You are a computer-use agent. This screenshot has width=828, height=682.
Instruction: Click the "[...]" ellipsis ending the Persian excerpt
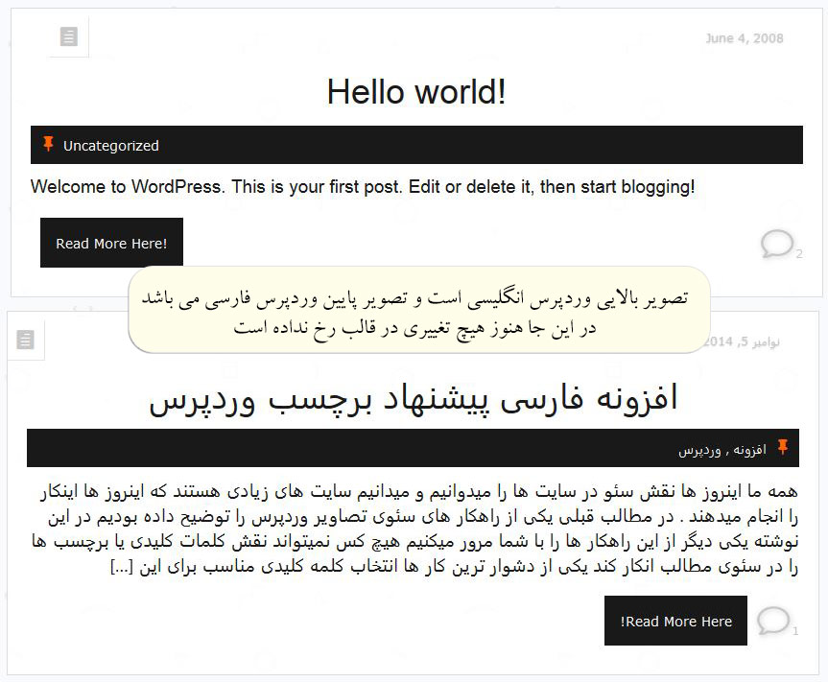click(x=123, y=568)
